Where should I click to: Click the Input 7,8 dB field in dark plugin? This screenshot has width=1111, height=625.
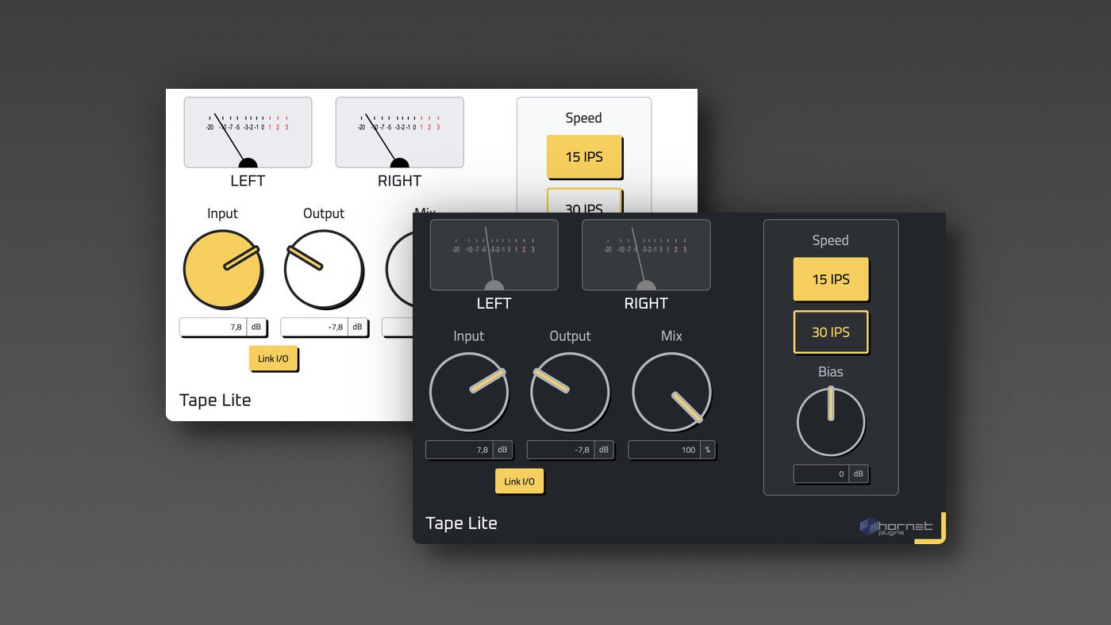point(459,450)
